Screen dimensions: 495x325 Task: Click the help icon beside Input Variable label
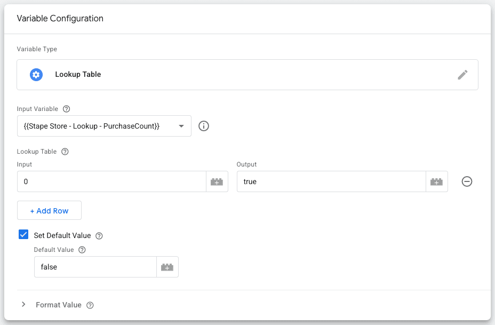click(x=66, y=109)
